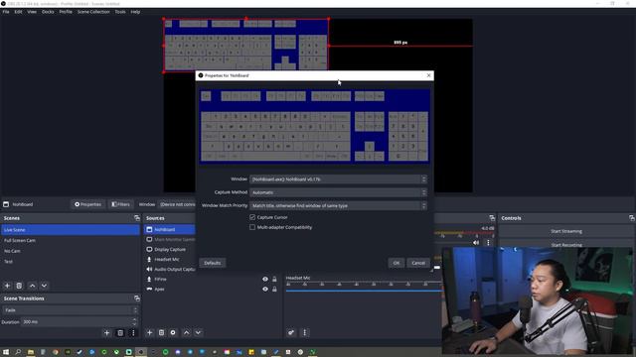
Task: Open the Window selection dropdown
Action: (338, 178)
